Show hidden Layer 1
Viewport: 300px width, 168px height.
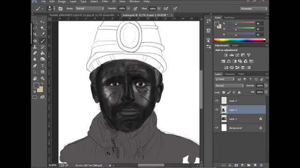click(x=217, y=119)
